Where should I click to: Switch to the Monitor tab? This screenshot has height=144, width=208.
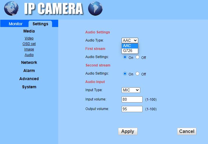[x=15, y=24]
